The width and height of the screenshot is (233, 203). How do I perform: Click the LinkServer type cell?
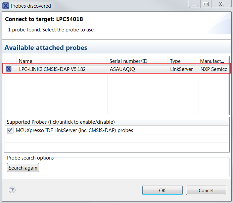(x=181, y=69)
